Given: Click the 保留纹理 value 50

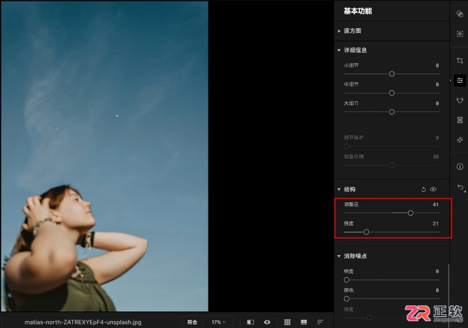Looking at the screenshot, I should point(436,157).
